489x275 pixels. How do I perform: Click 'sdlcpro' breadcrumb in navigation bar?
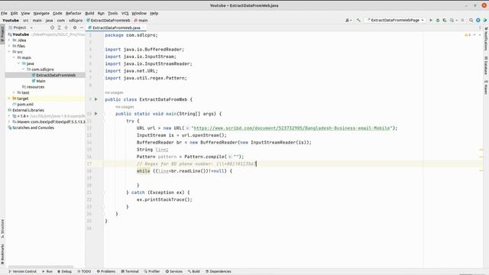76,21
